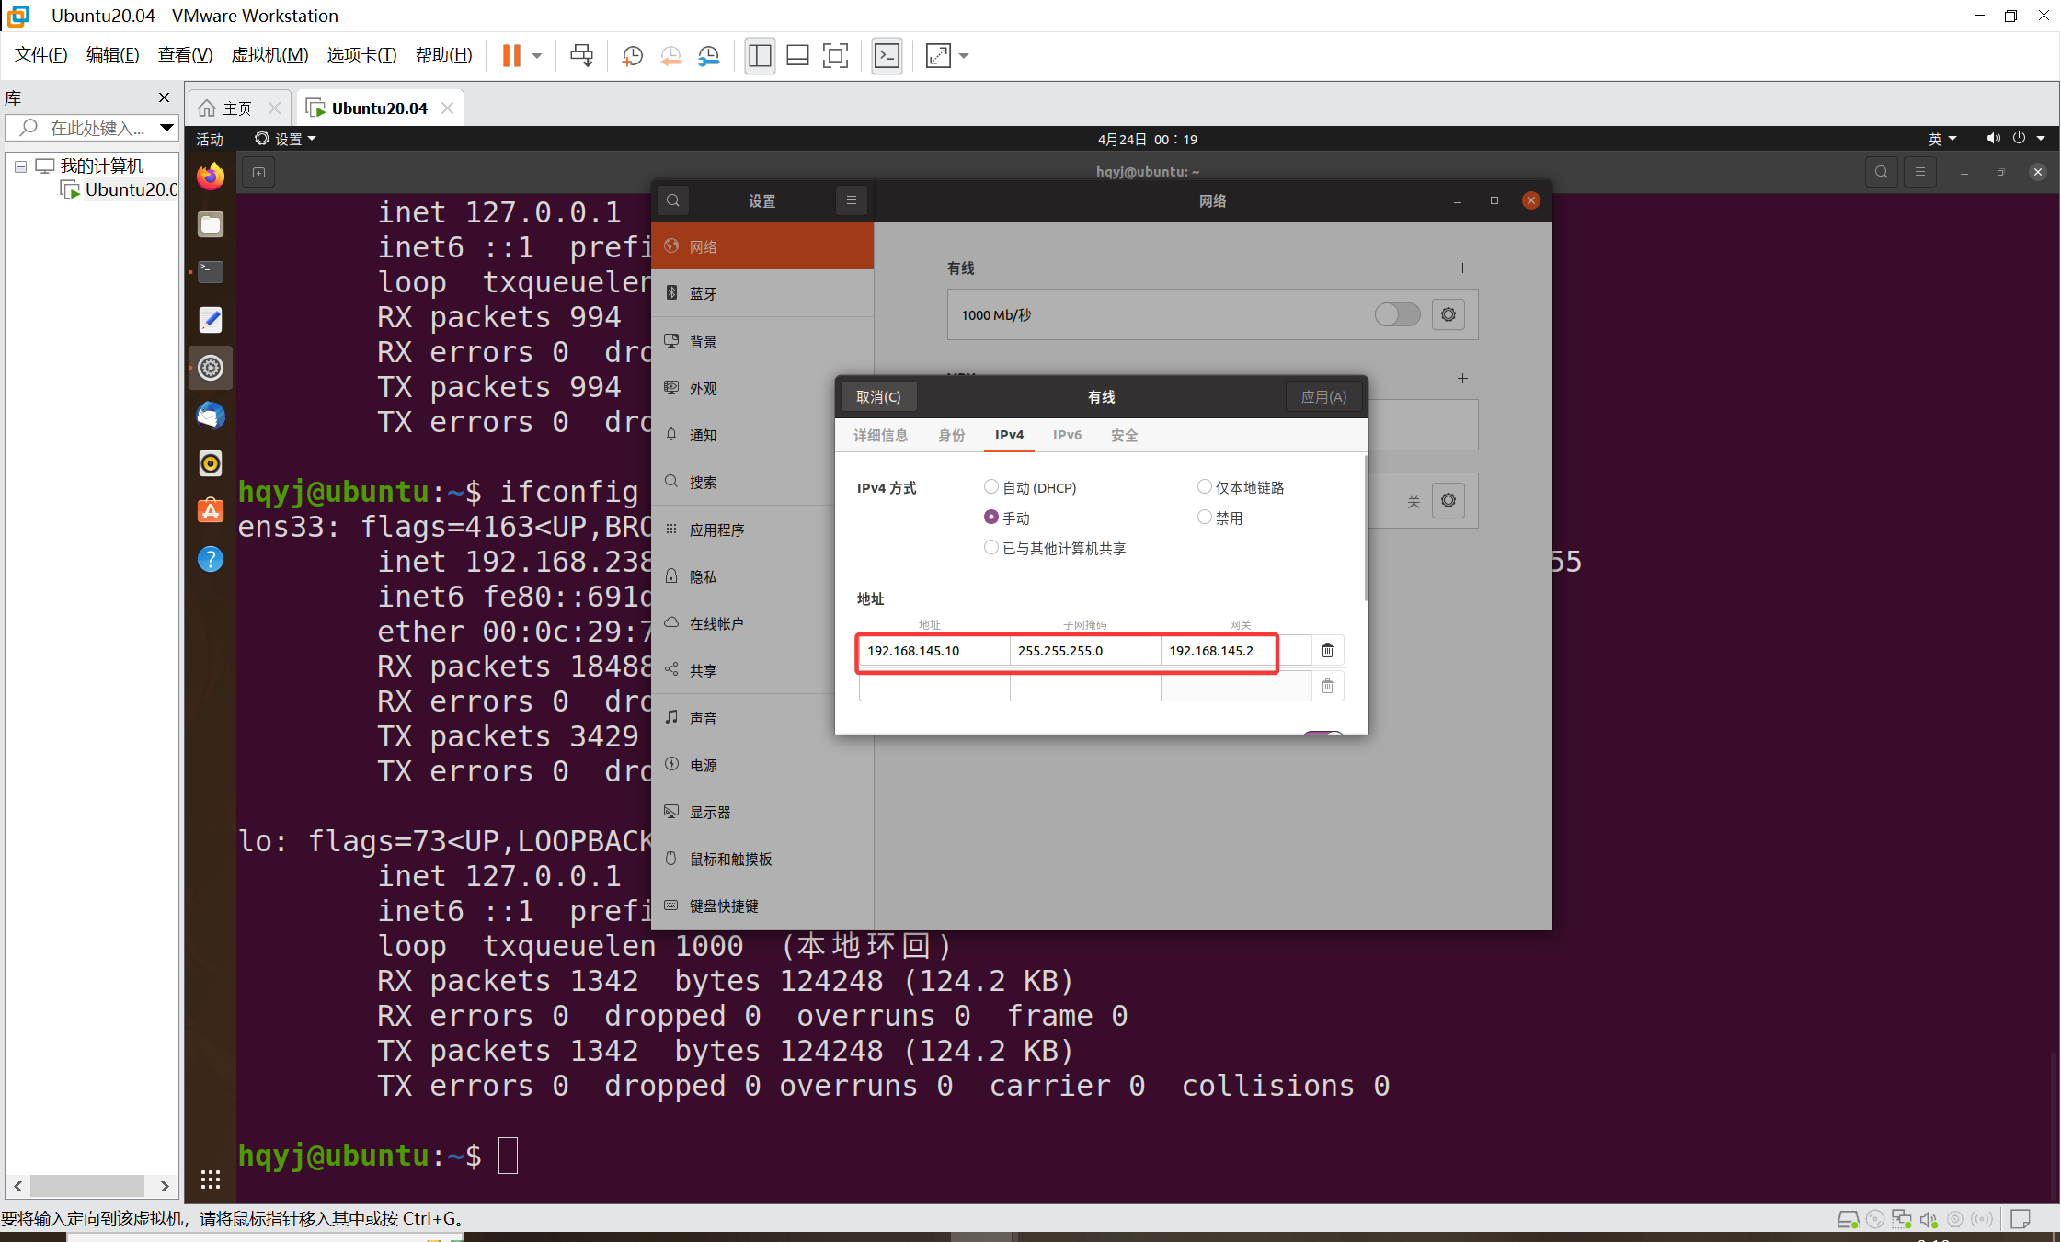Open the 虚拟机(M) menu
This screenshot has width=2061, height=1242.
[x=269, y=54]
